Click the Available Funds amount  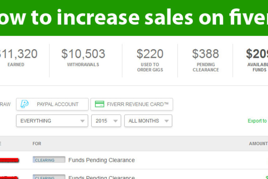coord(257,54)
